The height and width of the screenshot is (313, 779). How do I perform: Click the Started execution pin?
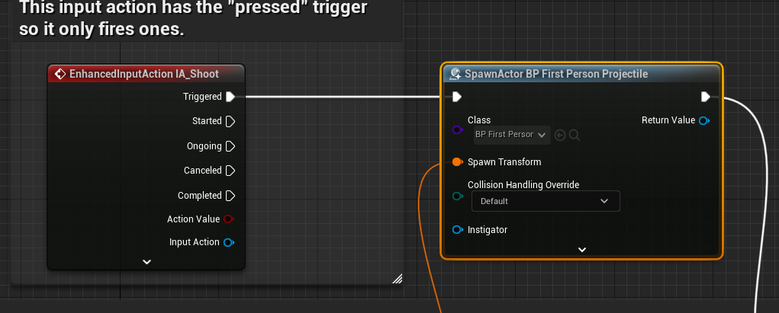click(x=230, y=122)
